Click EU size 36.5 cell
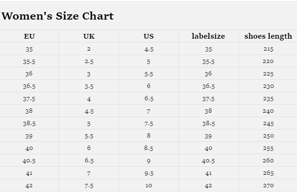 click(29, 86)
